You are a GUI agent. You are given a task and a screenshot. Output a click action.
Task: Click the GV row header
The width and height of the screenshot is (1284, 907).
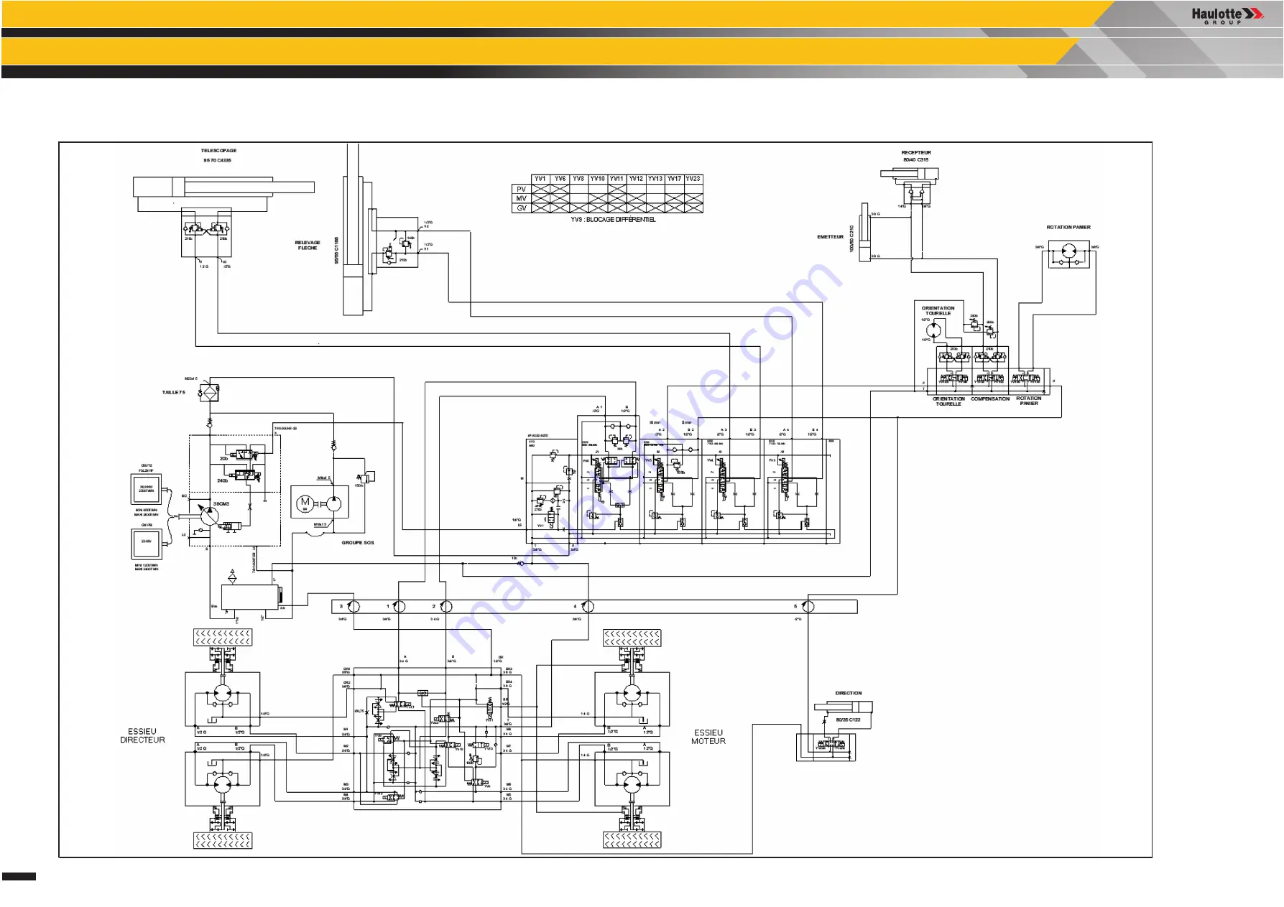(522, 208)
